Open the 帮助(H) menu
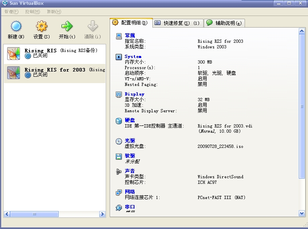 point(54,12)
